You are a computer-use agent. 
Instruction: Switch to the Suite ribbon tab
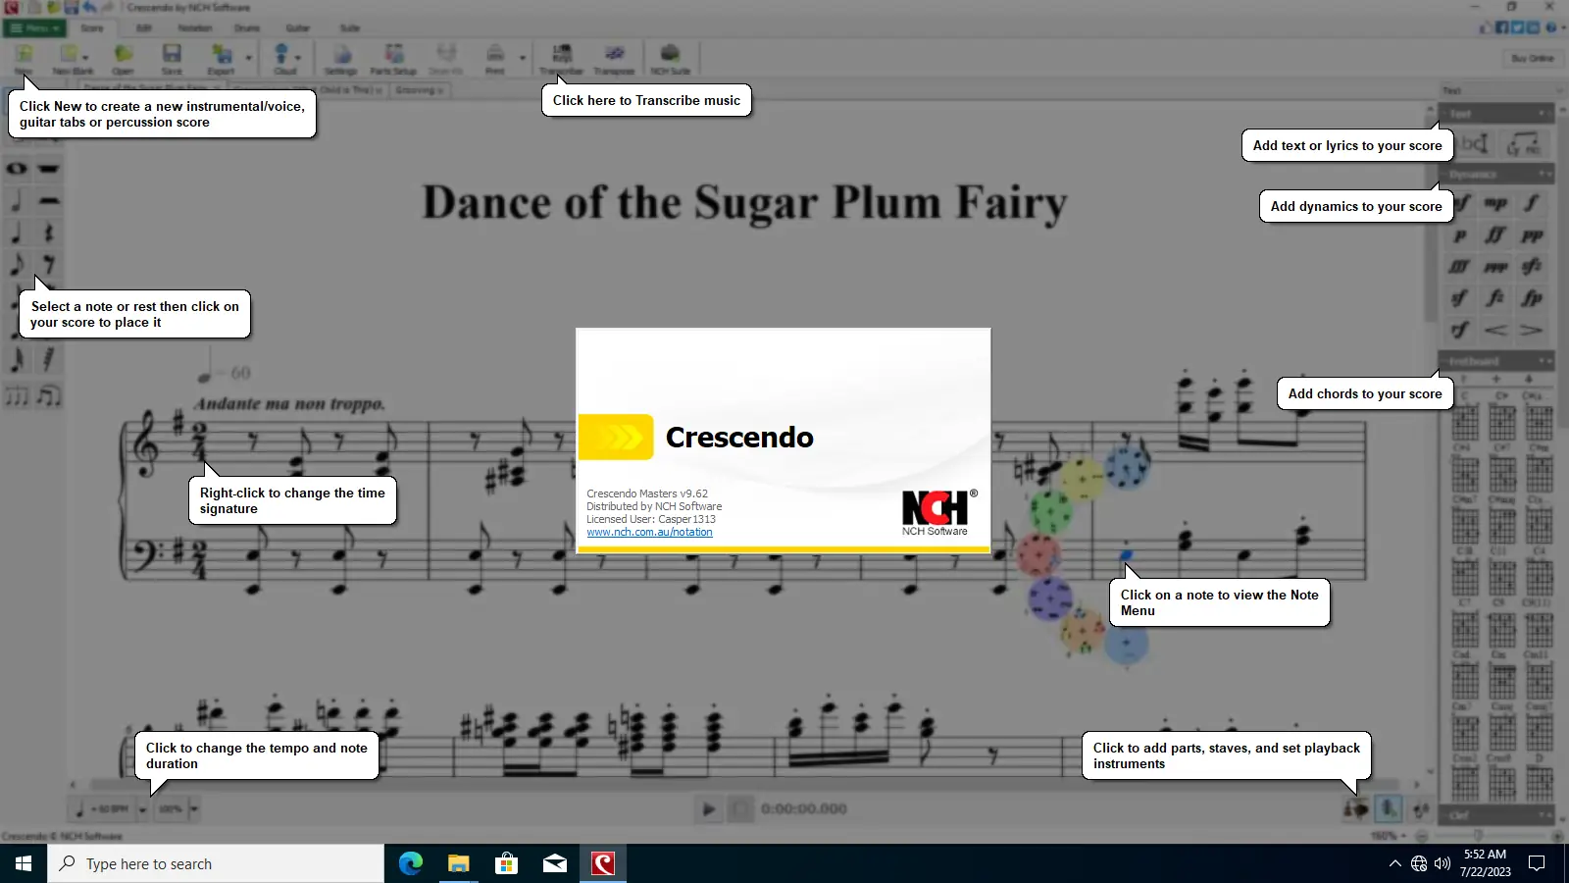(350, 27)
